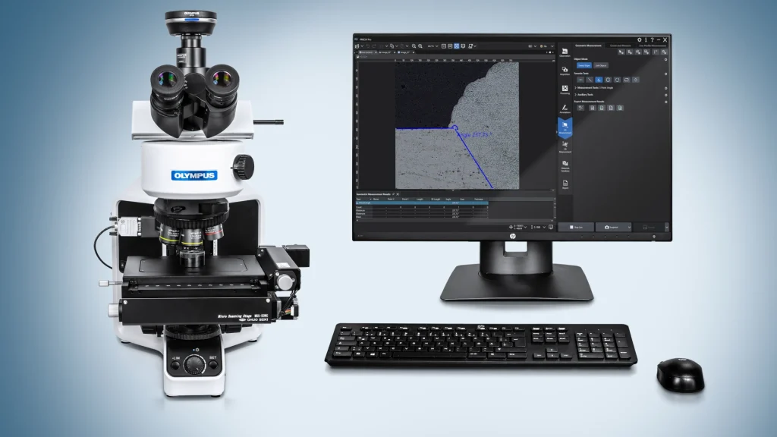777x437 pixels.
Task: Click the angle vertex circle on image
Action: [x=455, y=127]
